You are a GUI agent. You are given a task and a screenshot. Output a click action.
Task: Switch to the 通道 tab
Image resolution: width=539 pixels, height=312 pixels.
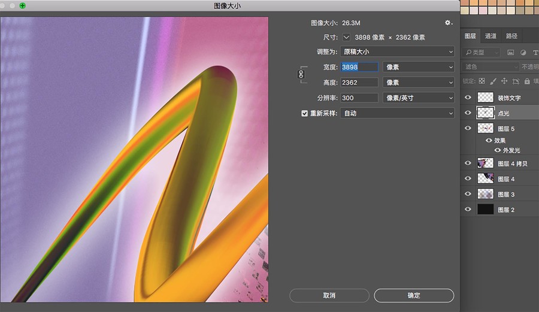pos(490,36)
